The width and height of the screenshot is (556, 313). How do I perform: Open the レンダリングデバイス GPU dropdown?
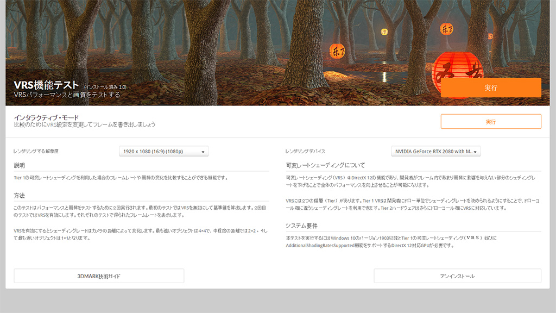click(435, 151)
